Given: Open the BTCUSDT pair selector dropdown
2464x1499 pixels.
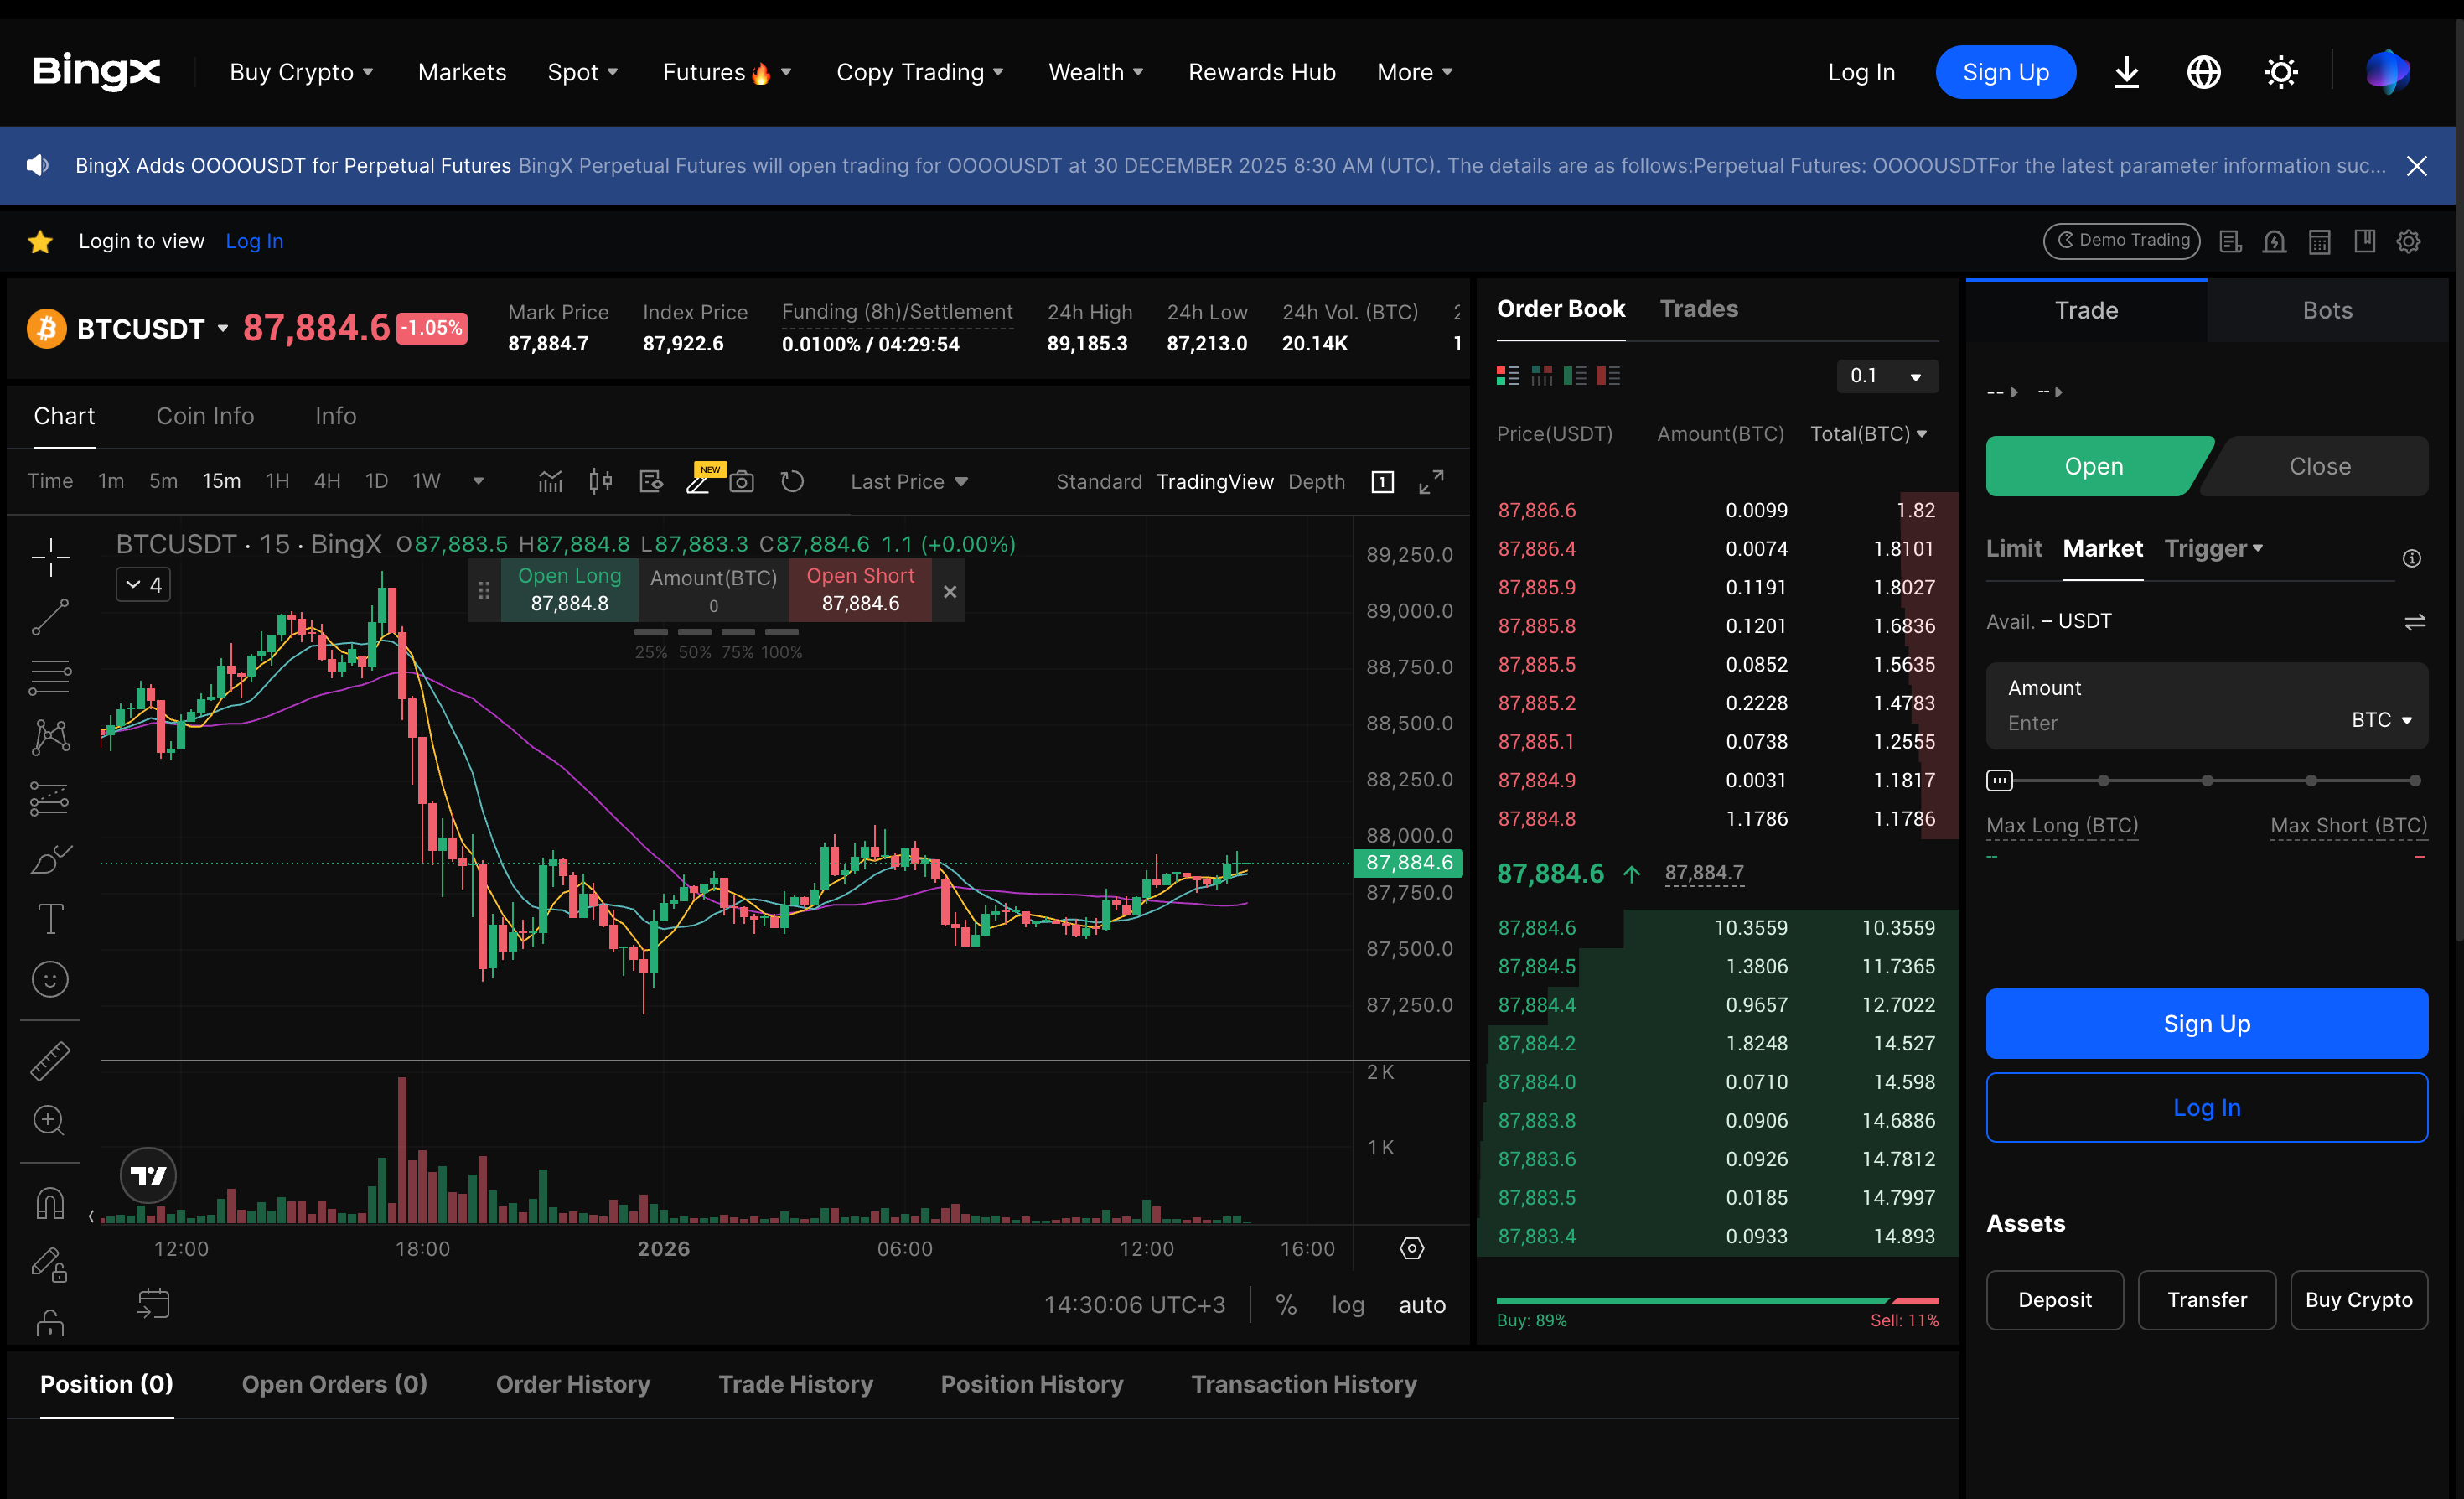Looking at the screenshot, I should pyautogui.click(x=222, y=328).
